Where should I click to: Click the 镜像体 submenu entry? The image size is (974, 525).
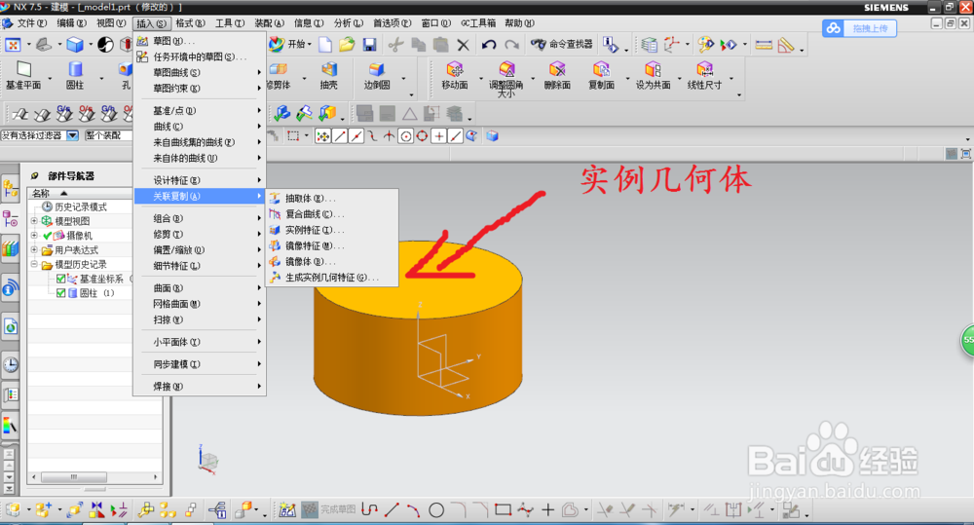coord(332,262)
